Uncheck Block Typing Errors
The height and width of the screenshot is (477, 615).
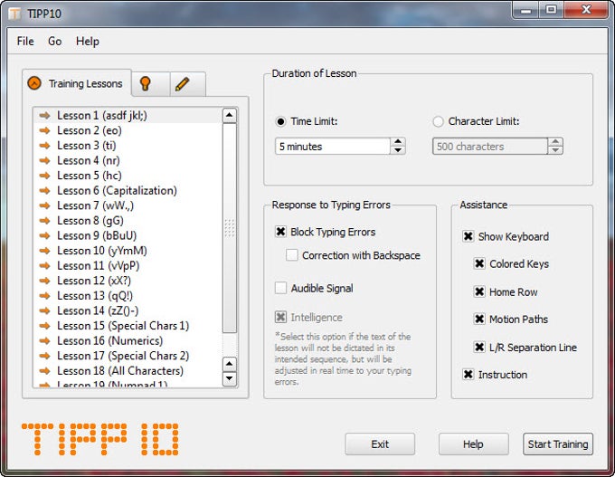[281, 232]
